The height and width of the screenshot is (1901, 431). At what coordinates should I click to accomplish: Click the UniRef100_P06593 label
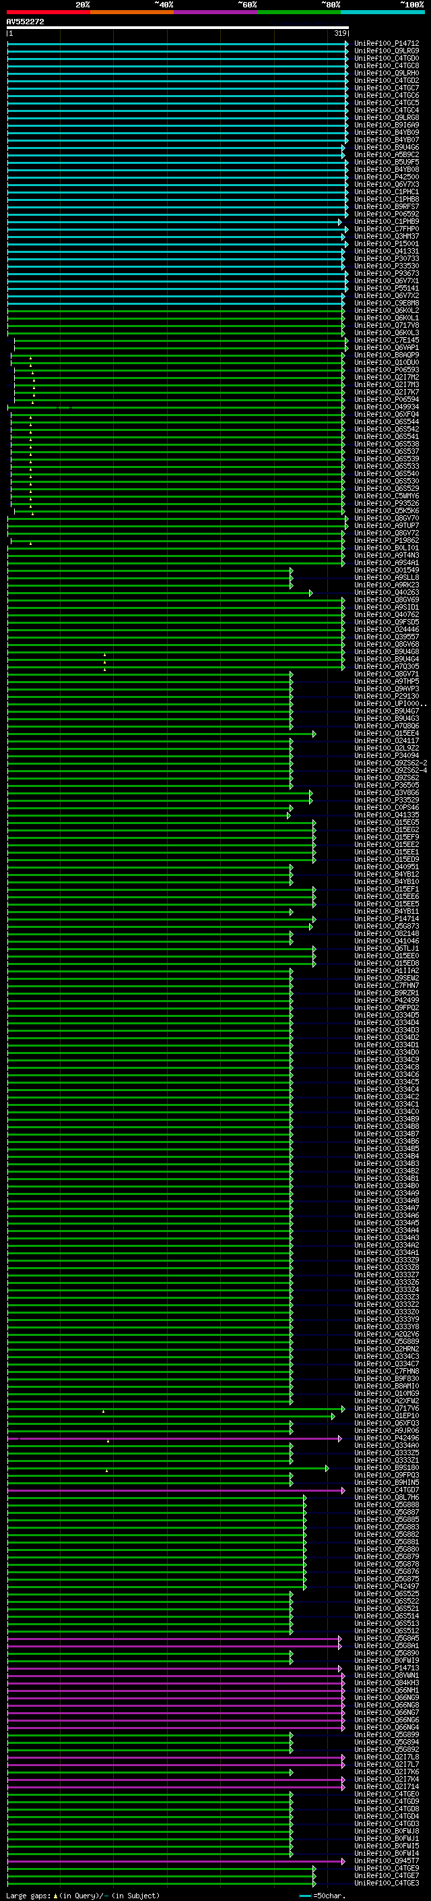click(387, 370)
